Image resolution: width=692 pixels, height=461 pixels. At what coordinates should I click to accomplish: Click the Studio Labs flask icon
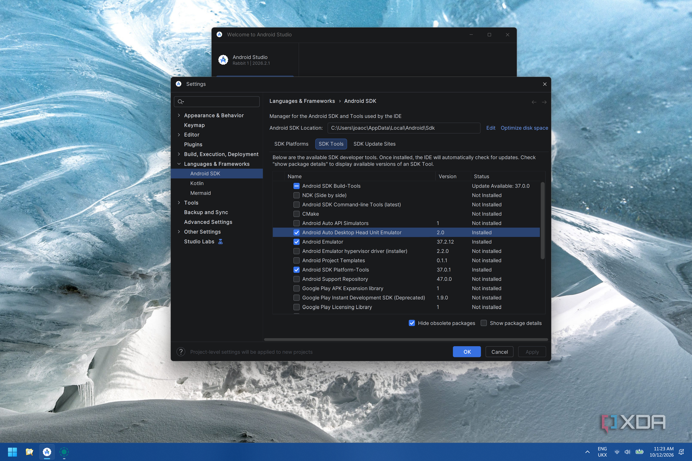220,242
